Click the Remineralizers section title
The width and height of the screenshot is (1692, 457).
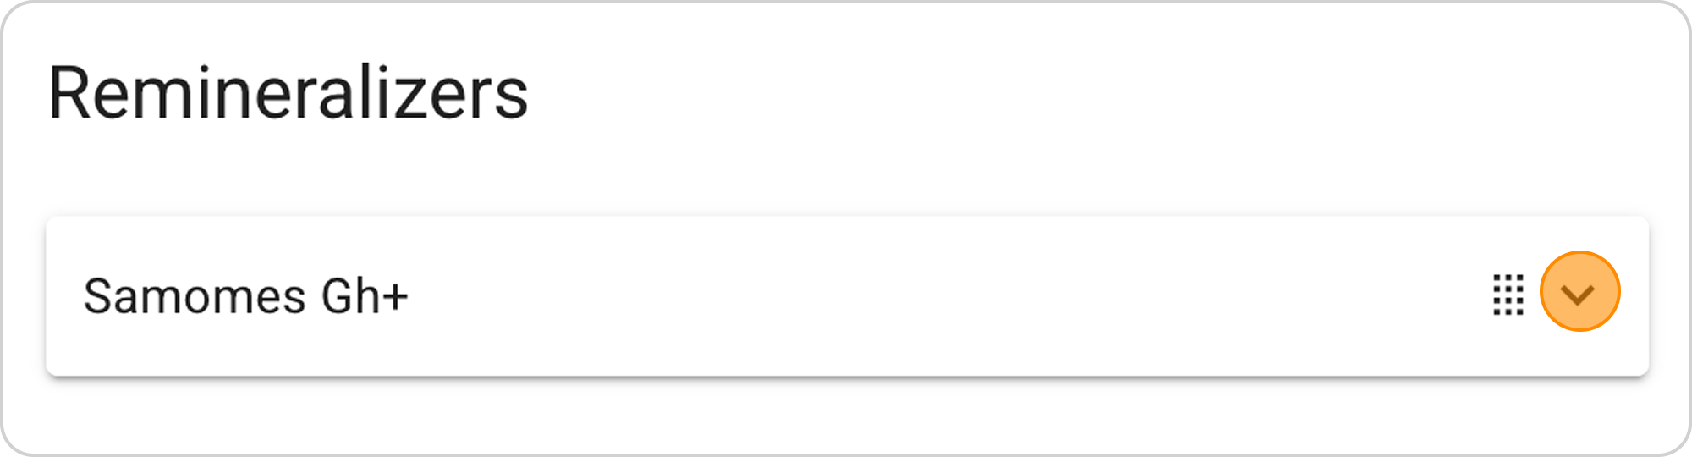(288, 93)
